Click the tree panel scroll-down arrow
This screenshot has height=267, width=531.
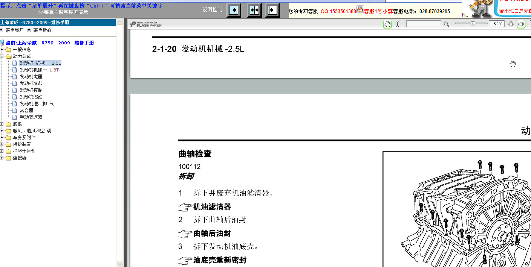120,264
